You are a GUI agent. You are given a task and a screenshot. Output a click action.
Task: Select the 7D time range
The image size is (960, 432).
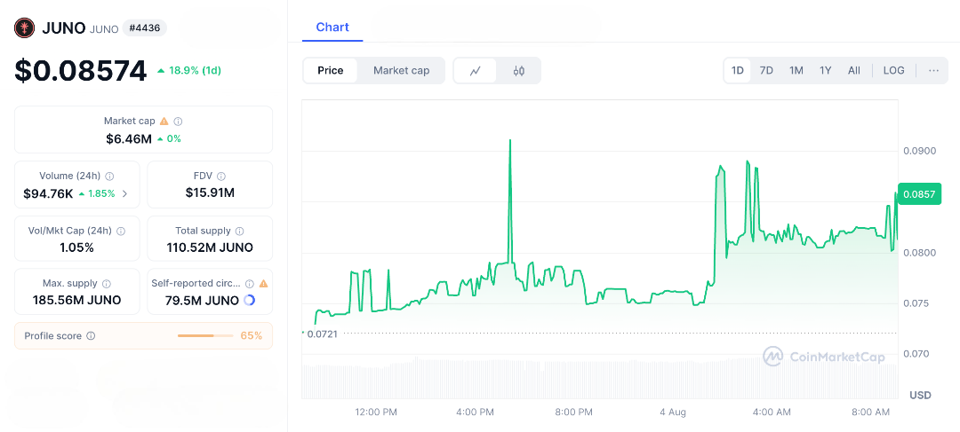click(766, 70)
